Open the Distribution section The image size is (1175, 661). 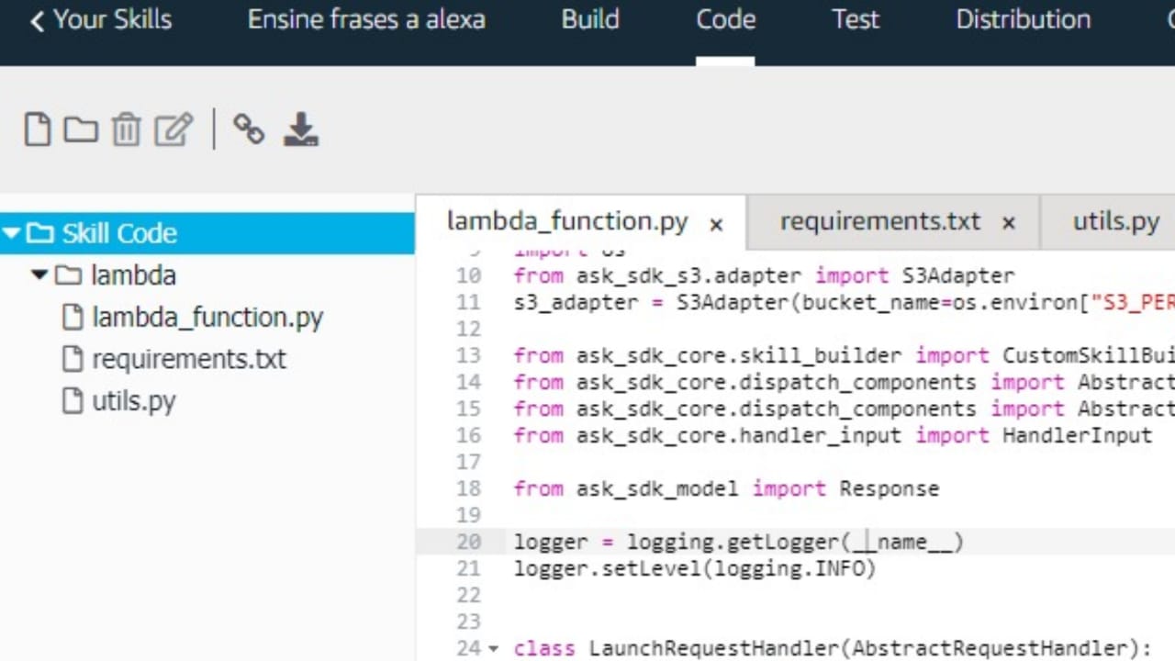pyautogui.click(x=1023, y=19)
